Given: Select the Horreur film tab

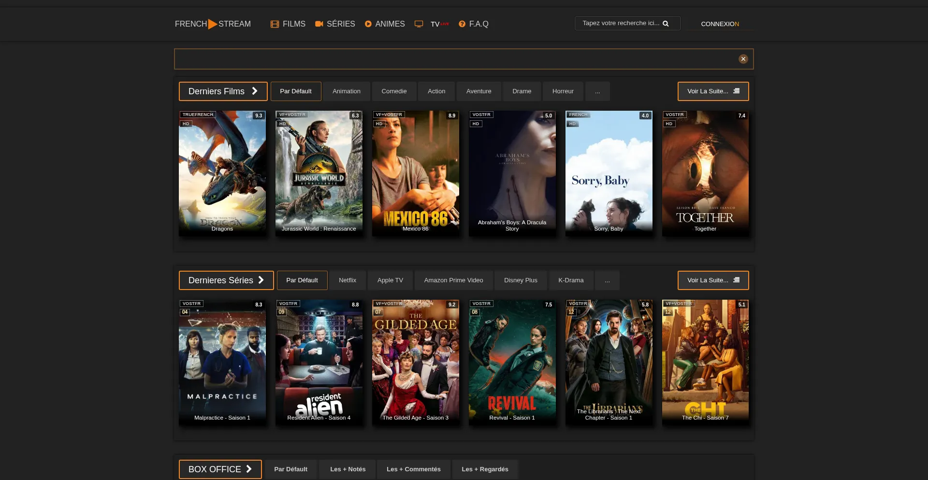Looking at the screenshot, I should pyautogui.click(x=563, y=91).
